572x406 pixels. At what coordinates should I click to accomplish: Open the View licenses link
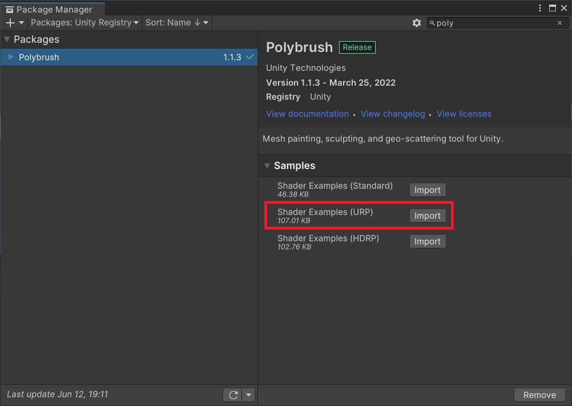[x=464, y=114]
